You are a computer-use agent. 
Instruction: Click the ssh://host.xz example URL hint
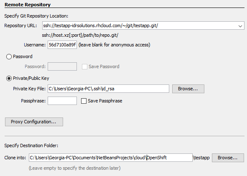pos(80,35)
